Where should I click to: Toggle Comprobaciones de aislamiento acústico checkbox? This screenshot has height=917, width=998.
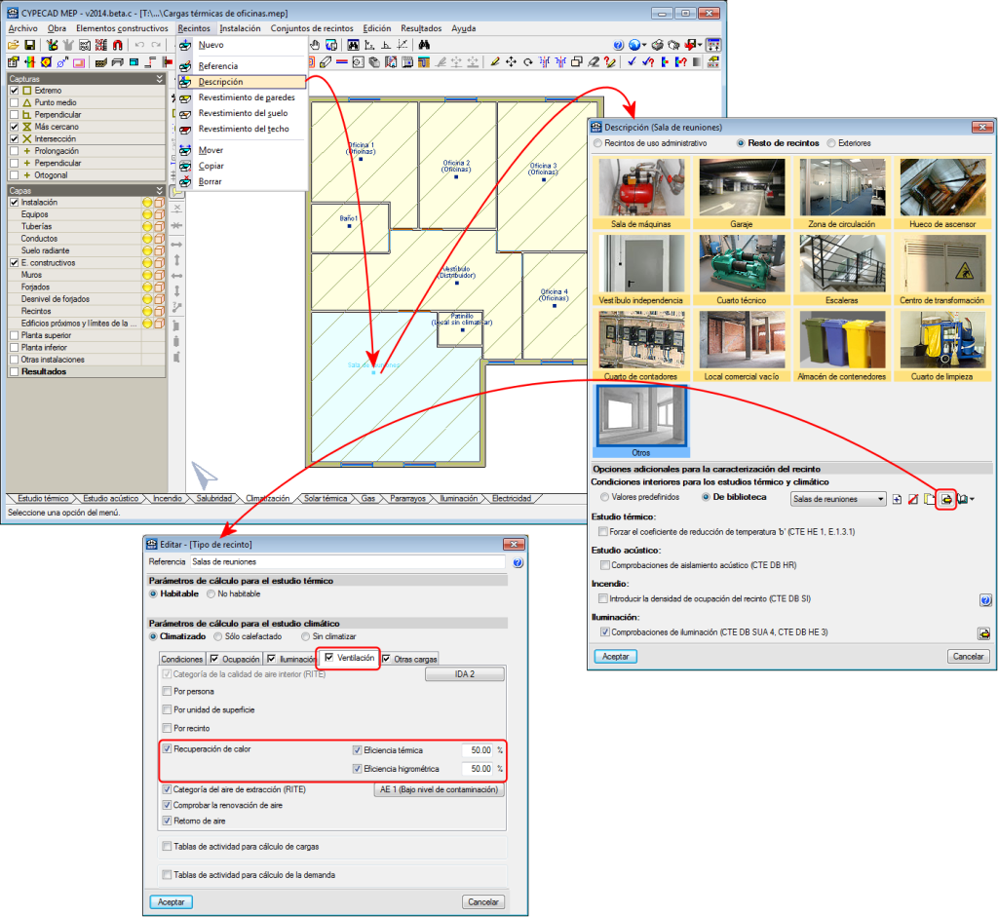coord(604,565)
